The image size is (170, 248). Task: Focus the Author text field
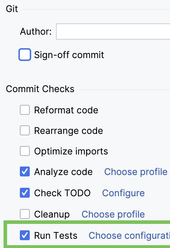(113, 32)
